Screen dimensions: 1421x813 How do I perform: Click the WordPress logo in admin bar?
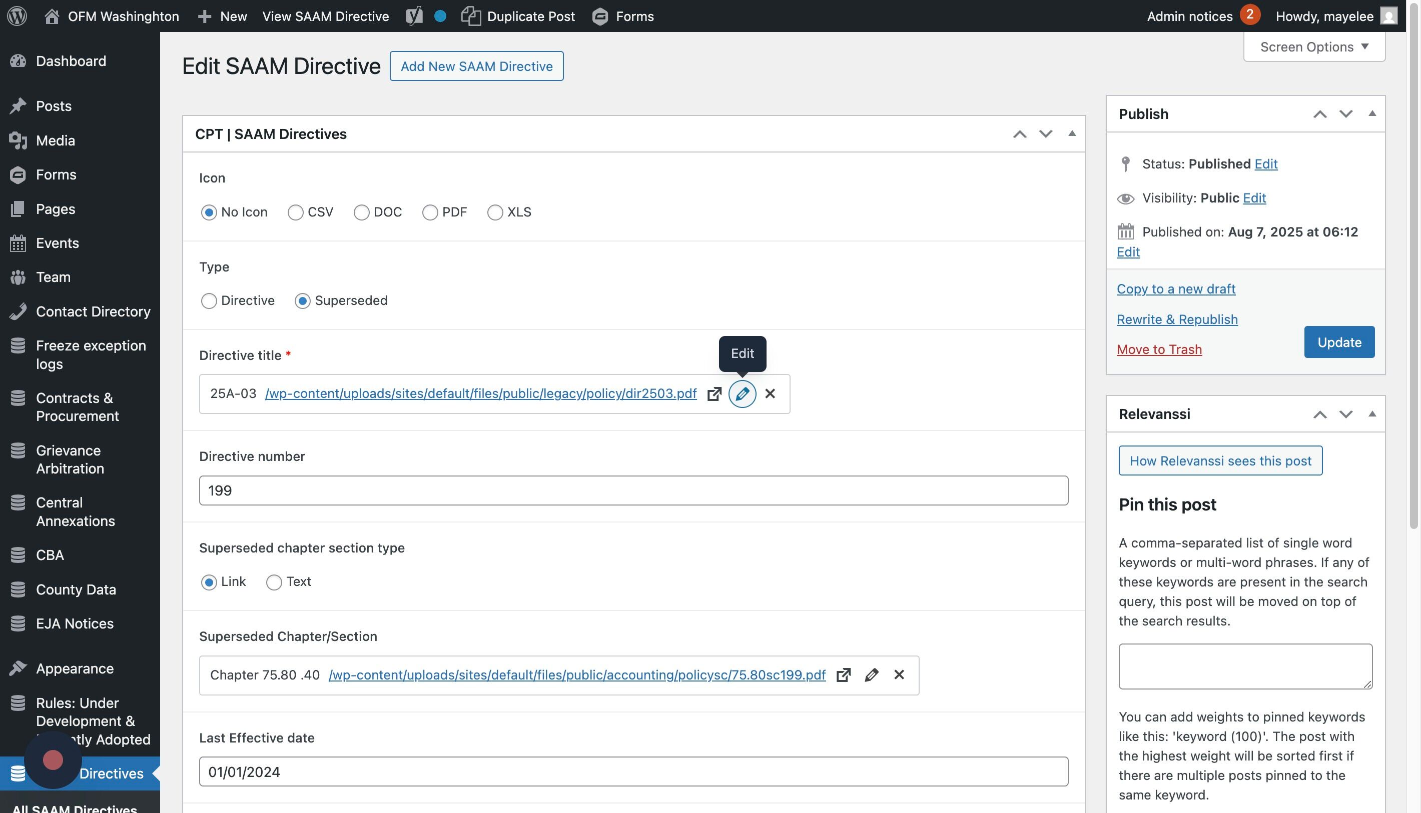[x=17, y=15]
